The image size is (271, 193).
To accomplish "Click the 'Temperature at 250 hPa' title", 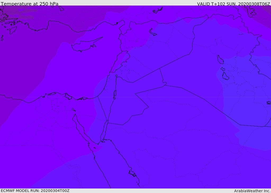I will click(x=30, y=4).
